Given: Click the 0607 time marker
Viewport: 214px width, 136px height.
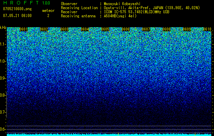Looking at the screenshot, I should tap(146, 29).
